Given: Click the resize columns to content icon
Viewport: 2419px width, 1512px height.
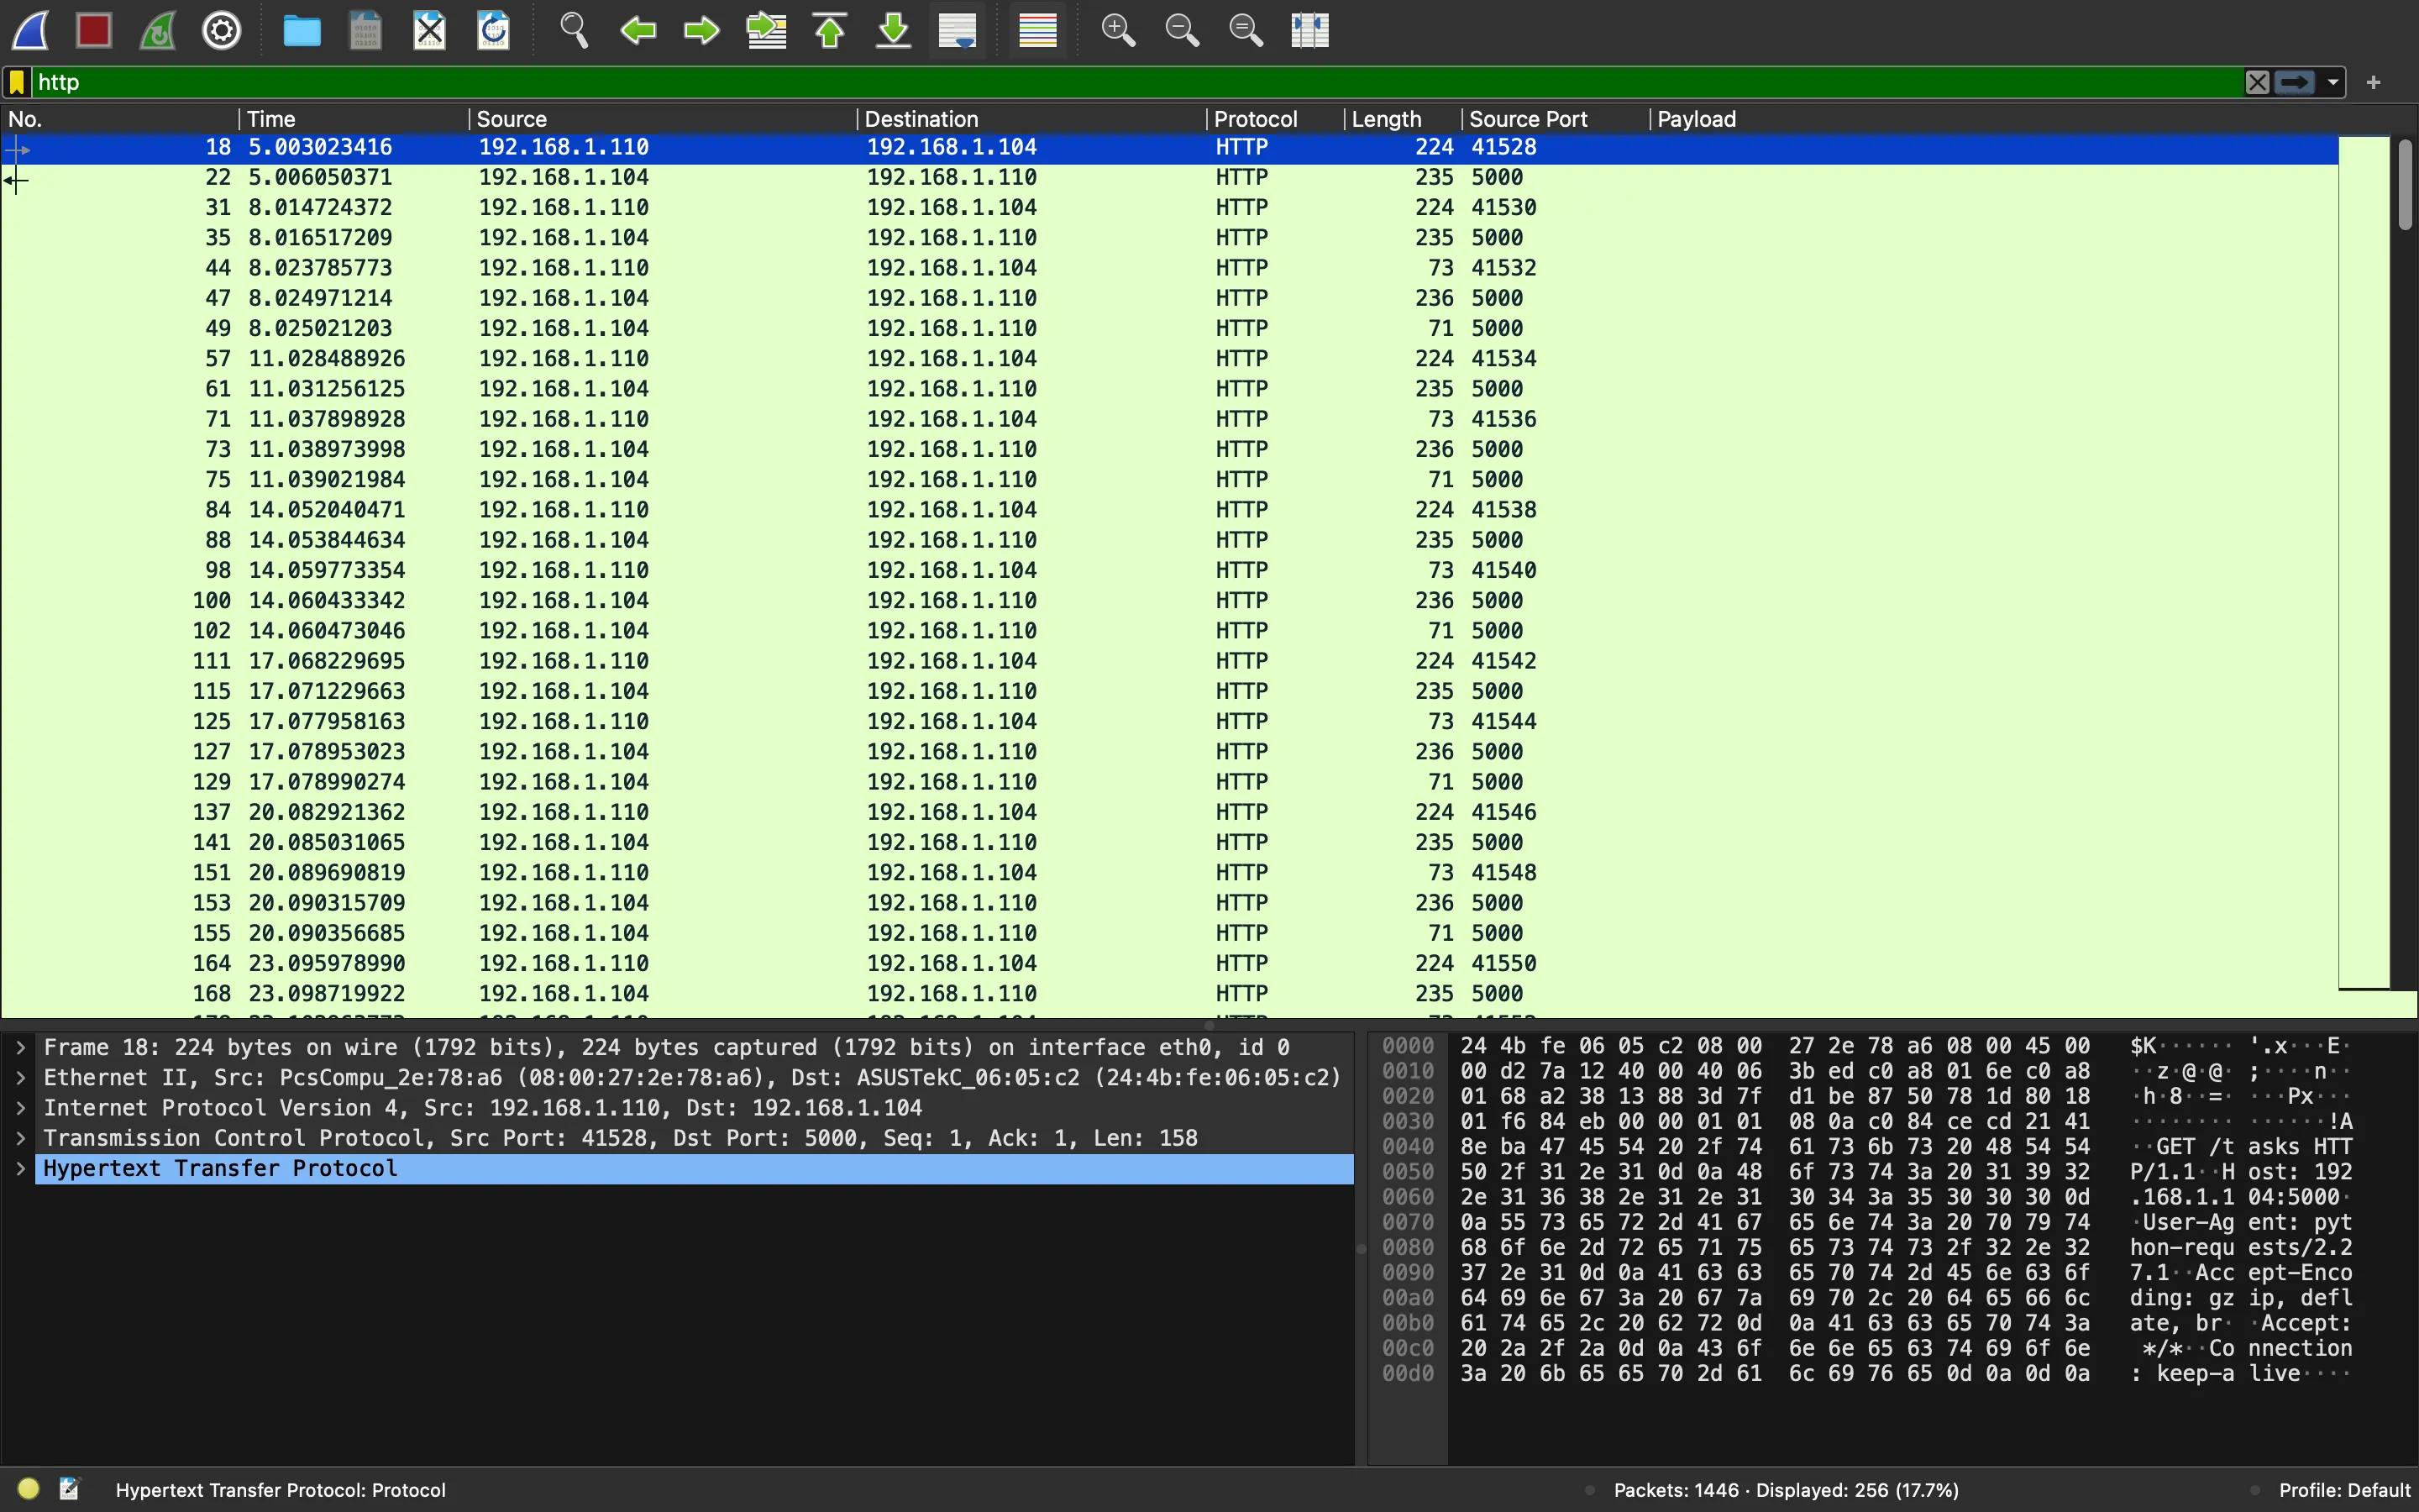Looking at the screenshot, I should (1309, 30).
